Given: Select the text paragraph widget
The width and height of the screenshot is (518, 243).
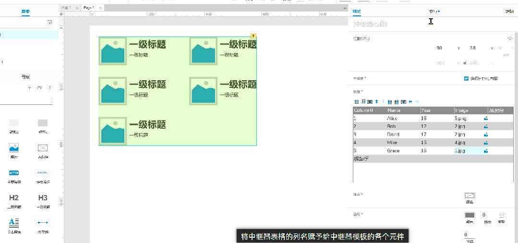Looking at the screenshot, I should pyautogui.click(x=14, y=222).
